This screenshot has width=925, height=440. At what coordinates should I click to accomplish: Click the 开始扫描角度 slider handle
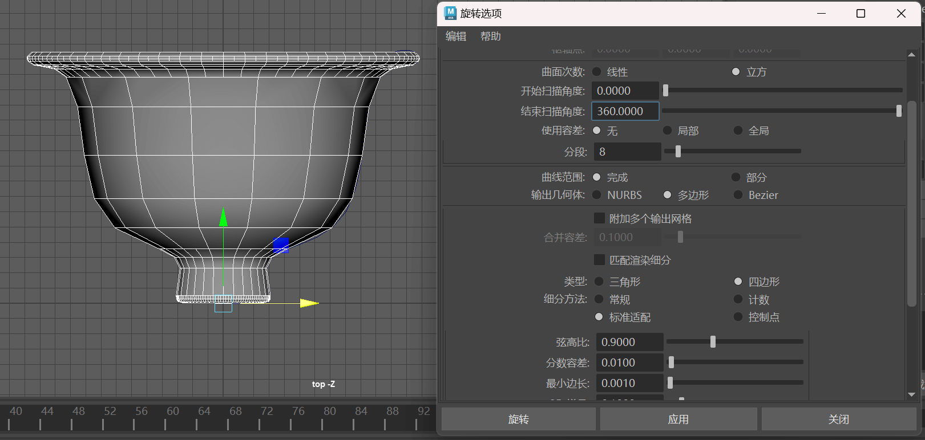(665, 90)
